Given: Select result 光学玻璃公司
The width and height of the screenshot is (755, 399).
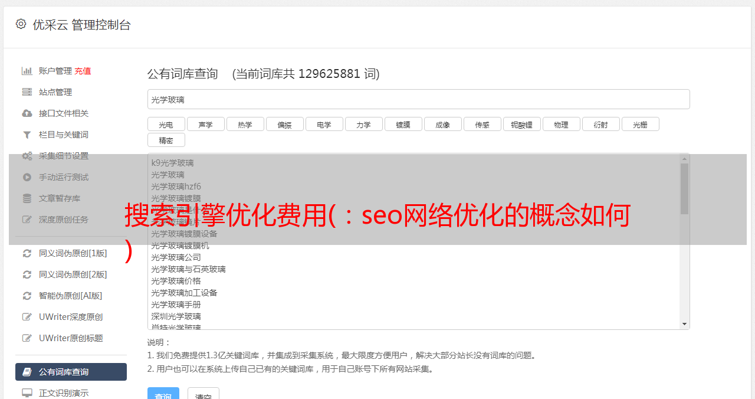Looking at the screenshot, I should (x=176, y=257).
